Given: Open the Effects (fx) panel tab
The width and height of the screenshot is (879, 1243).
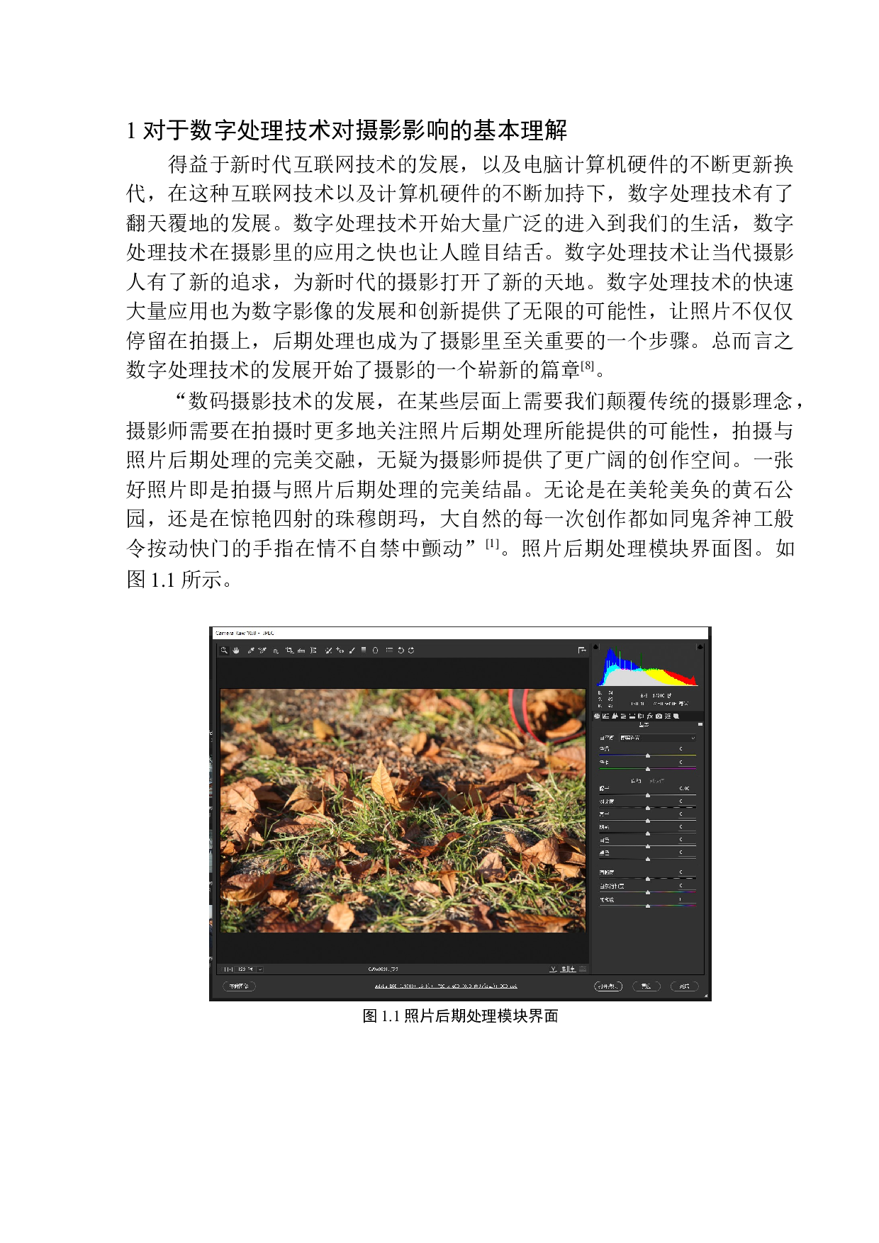Looking at the screenshot, I should (x=649, y=716).
